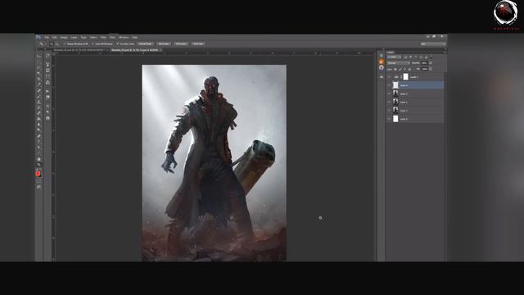Select the highlighted layer's thumbnail
Screen dimensions: 524x295
click(x=395, y=85)
